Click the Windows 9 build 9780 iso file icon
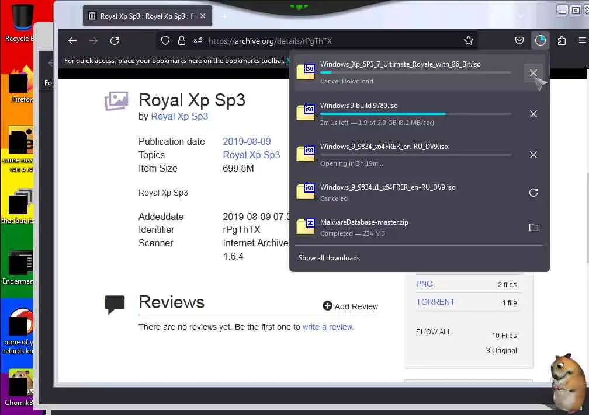The width and height of the screenshot is (589, 415). click(x=306, y=113)
